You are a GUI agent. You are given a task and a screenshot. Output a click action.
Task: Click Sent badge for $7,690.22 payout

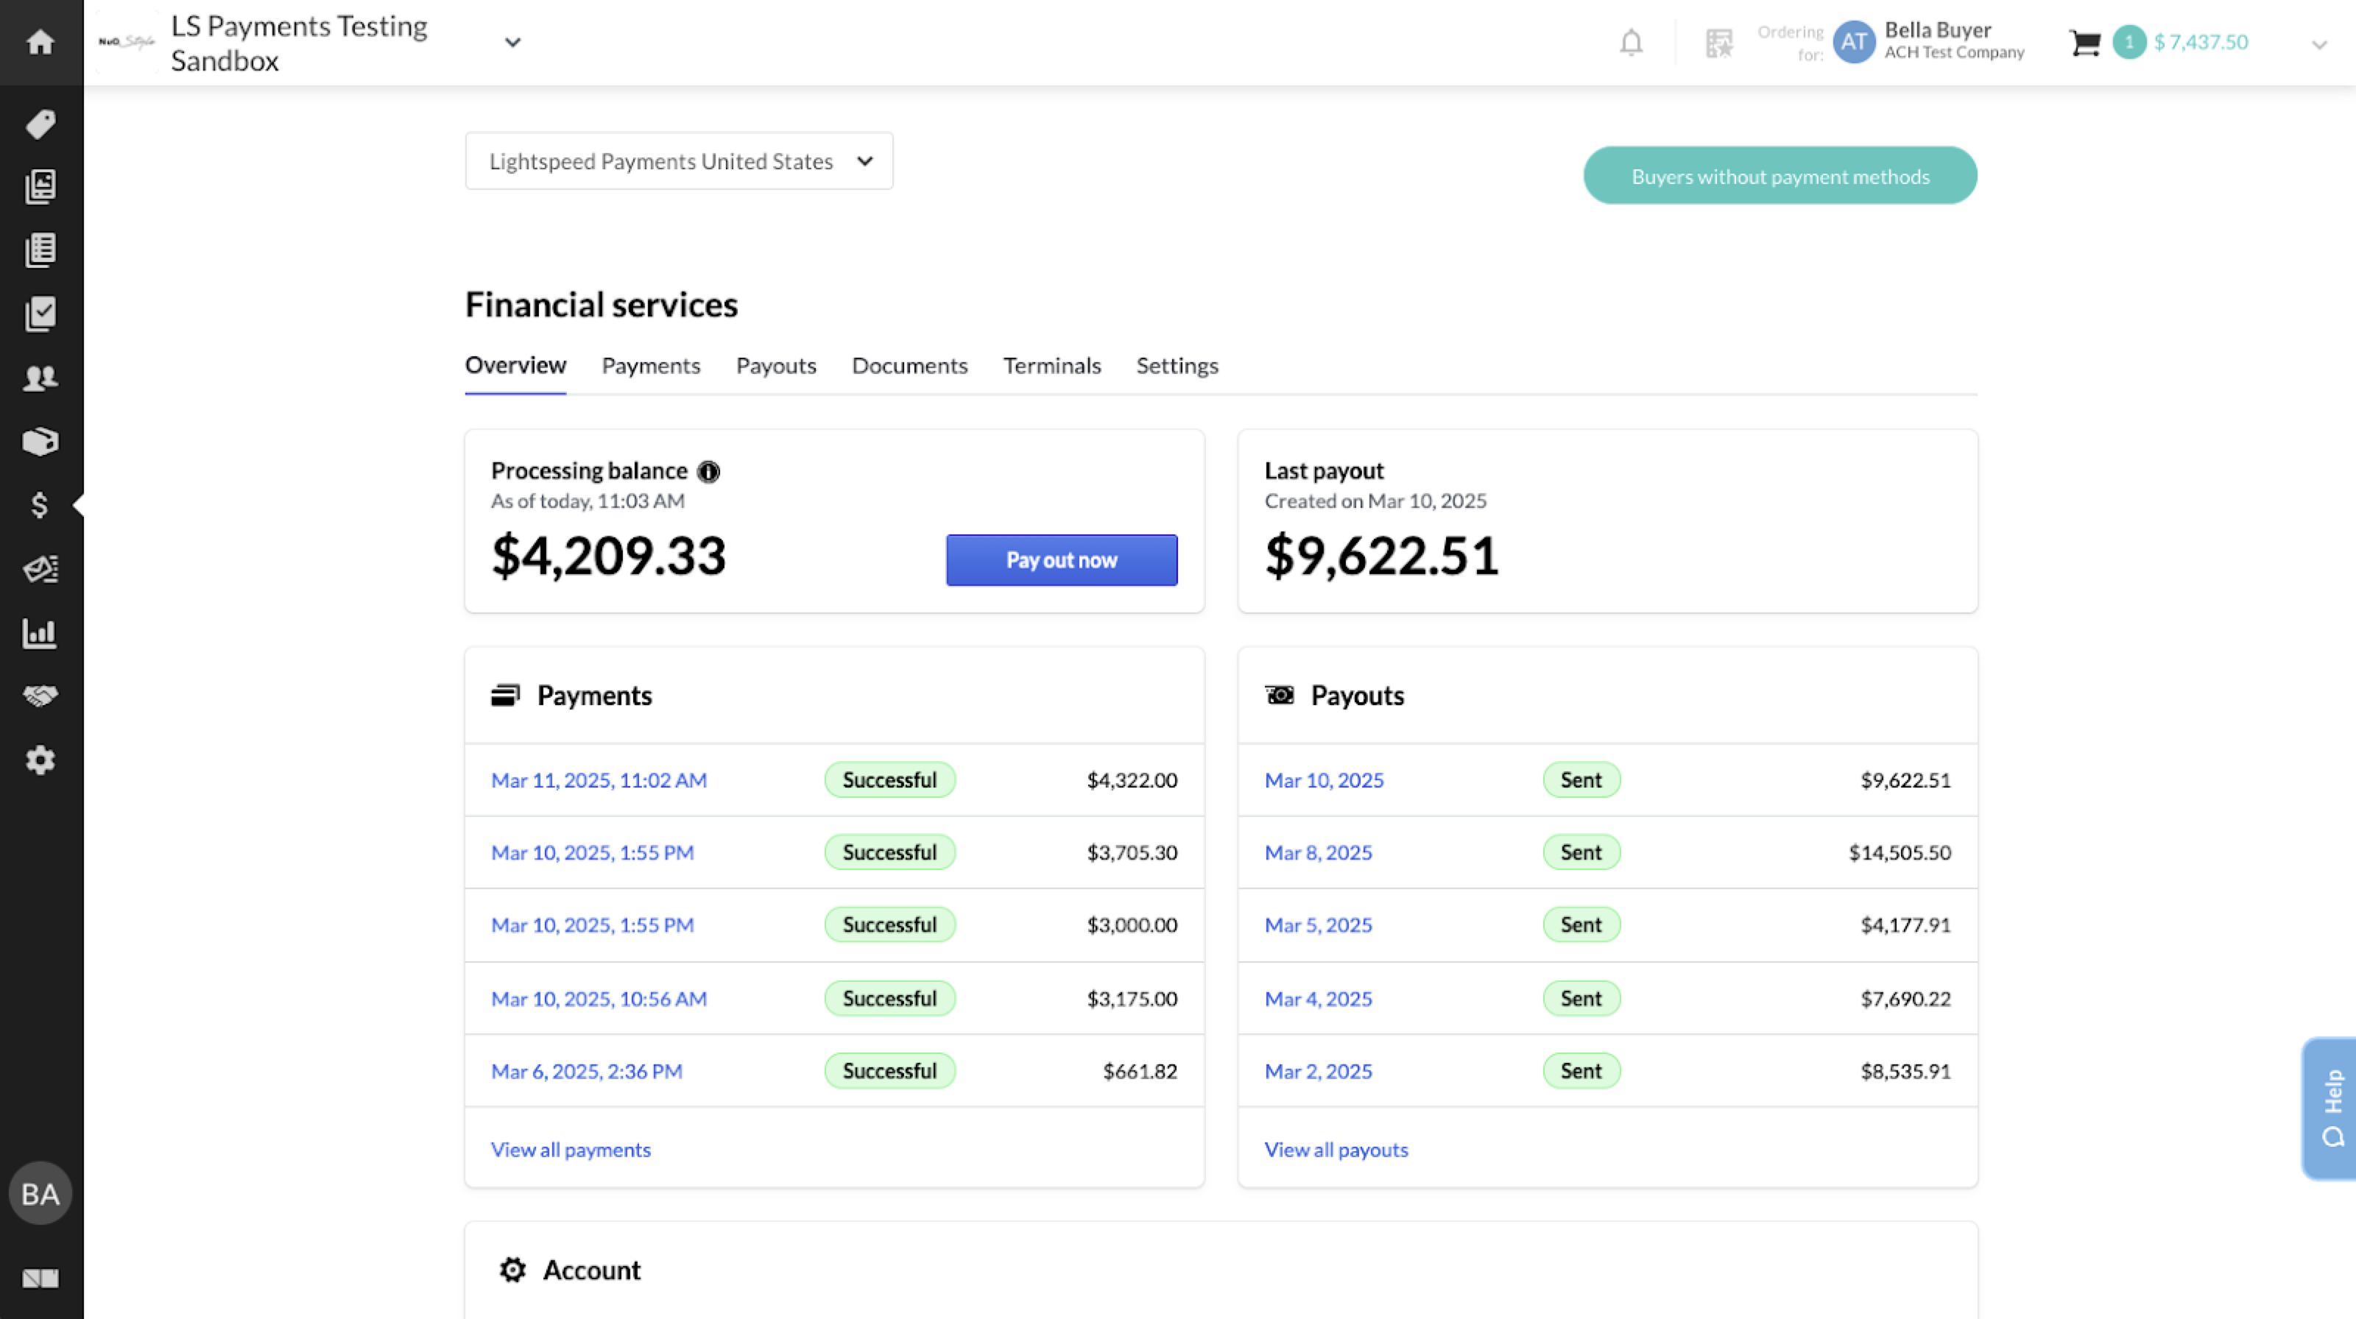1581,998
